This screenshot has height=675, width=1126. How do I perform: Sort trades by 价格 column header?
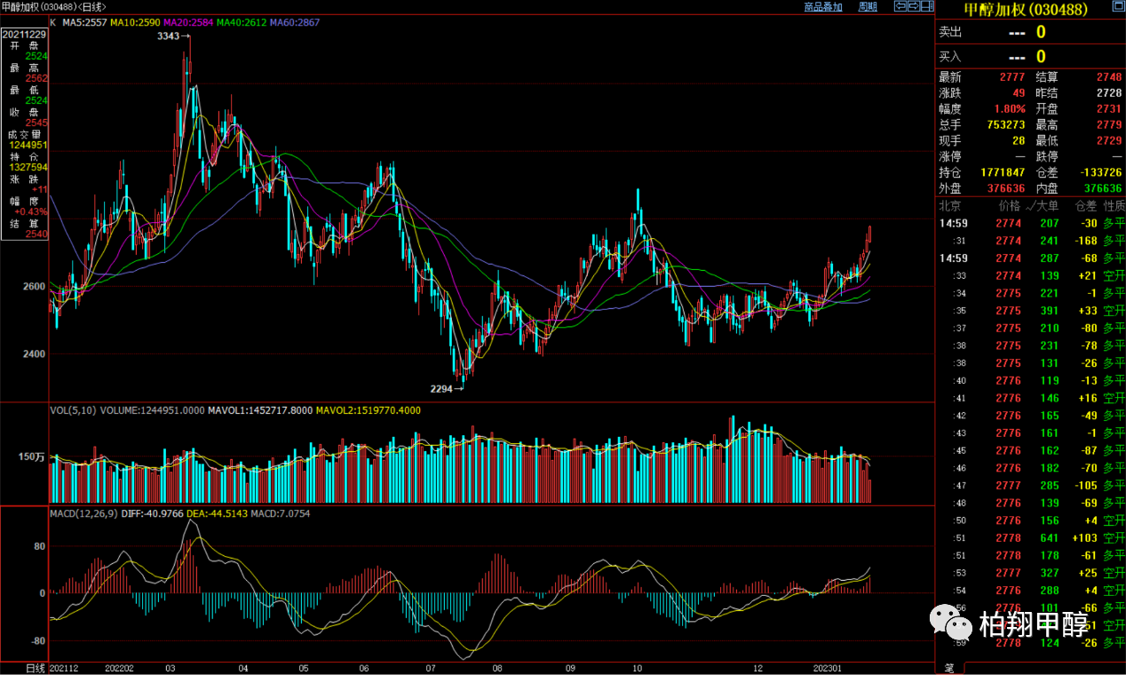click(x=1009, y=205)
